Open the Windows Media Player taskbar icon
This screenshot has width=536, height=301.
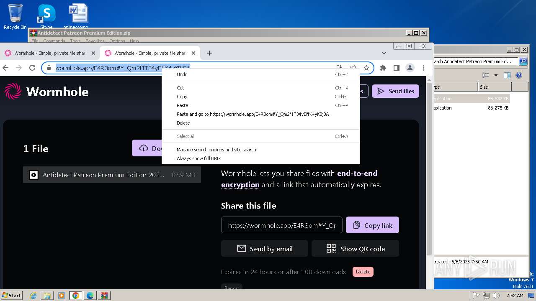[x=62, y=296]
